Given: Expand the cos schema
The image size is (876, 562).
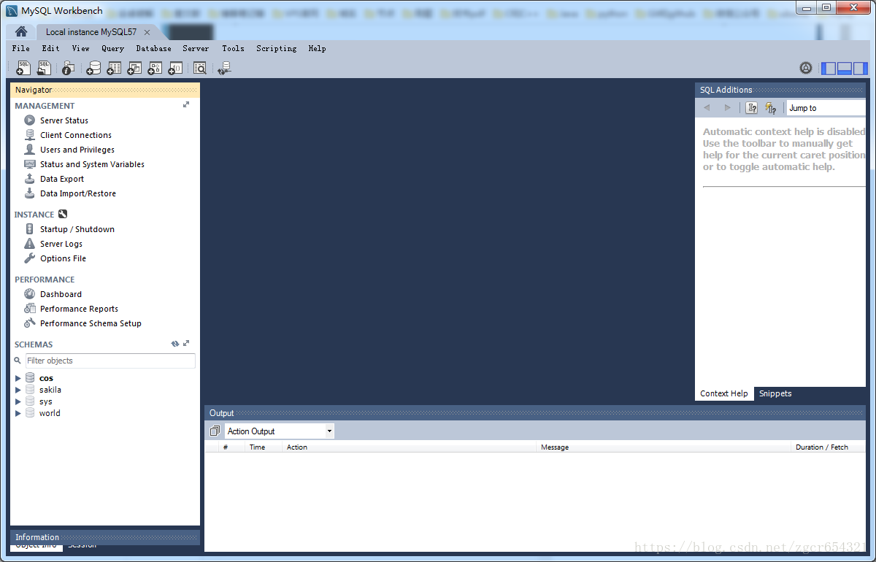Looking at the screenshot, I should (18, 378).
